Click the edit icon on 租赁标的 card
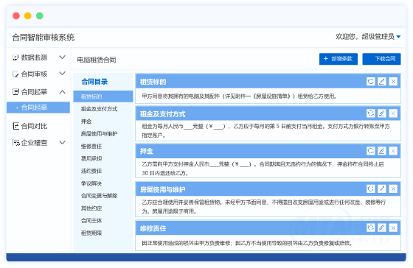This screenshot has width=413, height=268. 382,82
